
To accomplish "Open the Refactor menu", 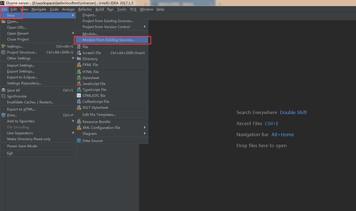I will (85, 9).
